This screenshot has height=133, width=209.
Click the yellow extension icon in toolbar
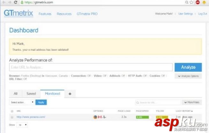(x=204, y=2)
